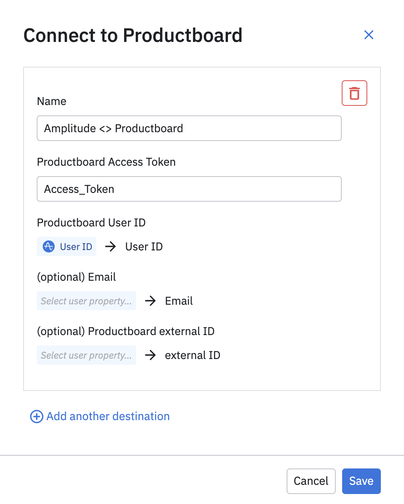Click the Amplitude logo in User ID chip
The height and width of the screenshot is (504, 404).
[x=49, y=246]
